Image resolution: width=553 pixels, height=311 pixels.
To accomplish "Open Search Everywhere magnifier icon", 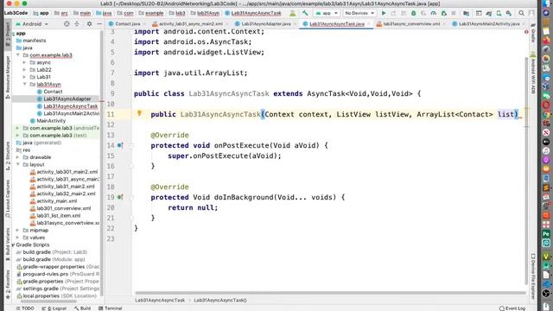I will [x=521, y=14].
